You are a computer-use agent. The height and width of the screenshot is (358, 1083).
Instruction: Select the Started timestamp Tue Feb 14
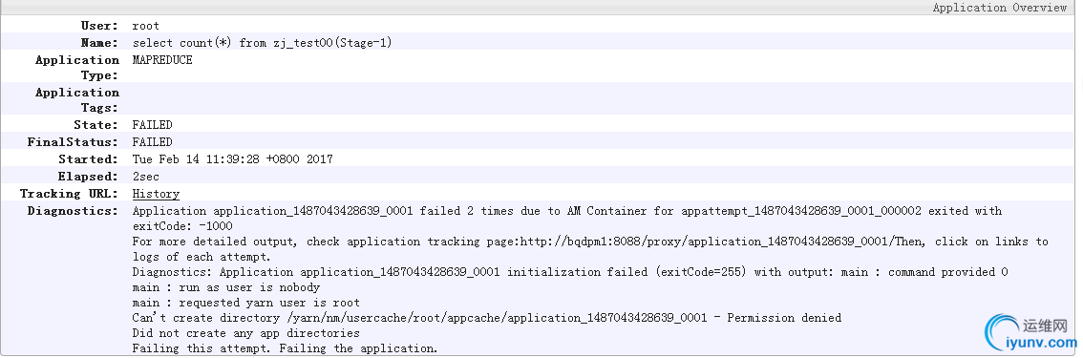(x=233, y=159)
